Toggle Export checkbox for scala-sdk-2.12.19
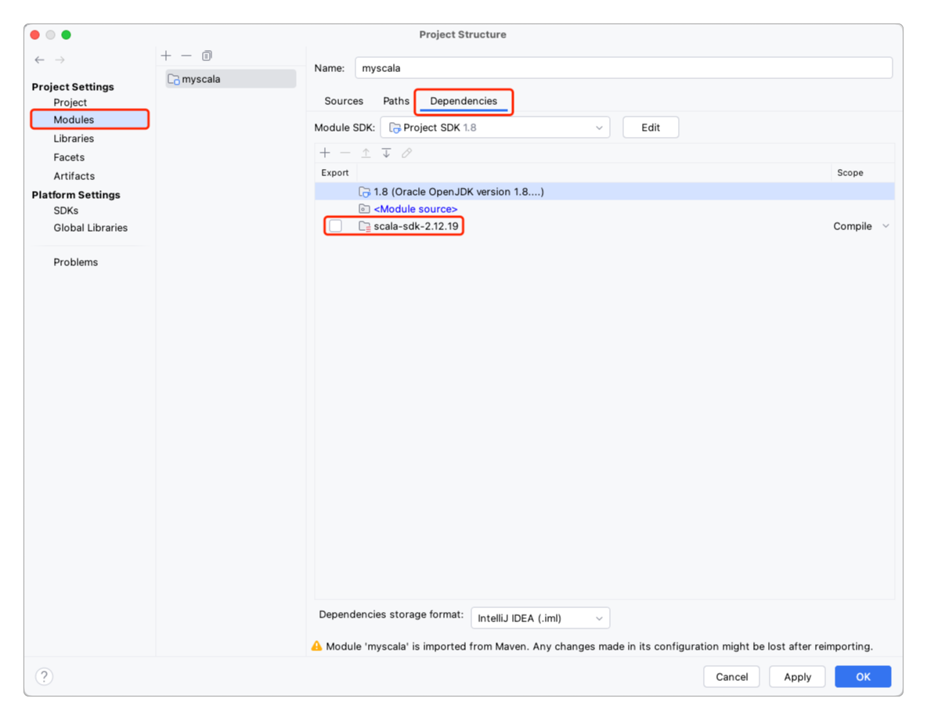The image size is (927, 720). (x=336, y=226)
